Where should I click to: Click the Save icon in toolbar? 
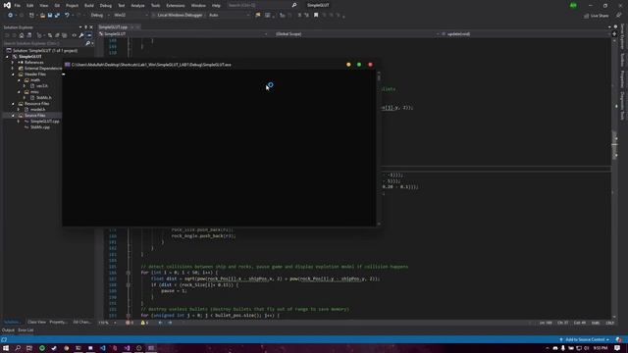pyautogui.click(x=50, y=16)
